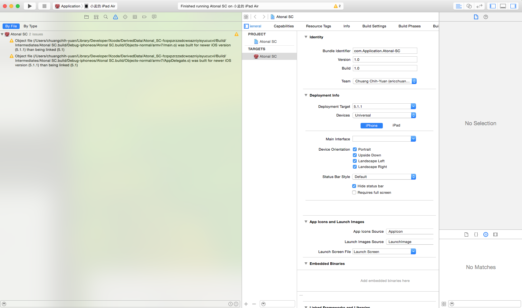Screen dimensions: 522x308
Task: Open the Status Bar Style dropdown
Action: 384,177
